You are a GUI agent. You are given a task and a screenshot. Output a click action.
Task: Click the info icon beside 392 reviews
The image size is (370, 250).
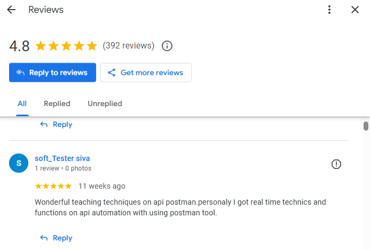(167, 46)
